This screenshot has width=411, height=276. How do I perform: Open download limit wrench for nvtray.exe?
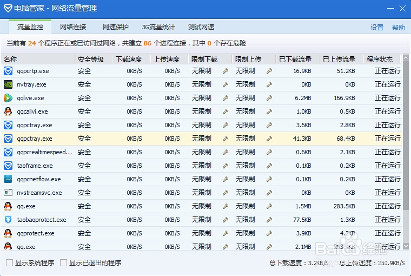click(226, 84)
